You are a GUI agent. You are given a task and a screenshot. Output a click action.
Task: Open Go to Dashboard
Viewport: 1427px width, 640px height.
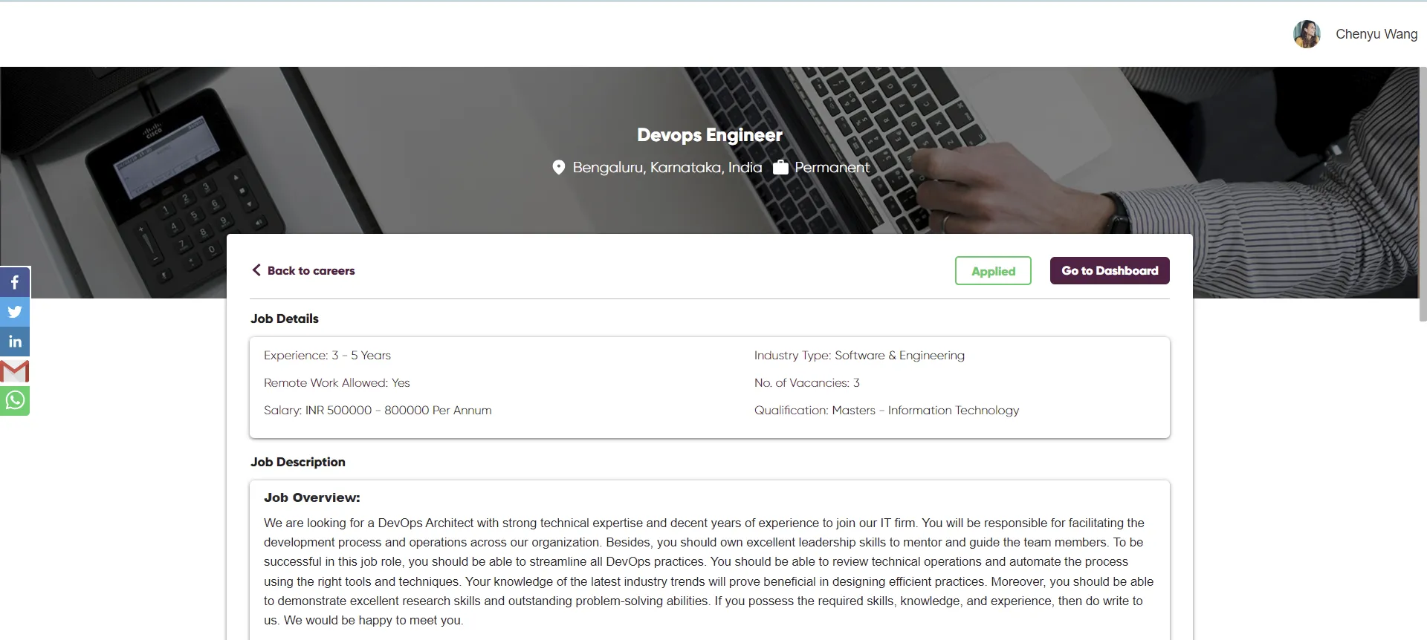pos(1110,270)
